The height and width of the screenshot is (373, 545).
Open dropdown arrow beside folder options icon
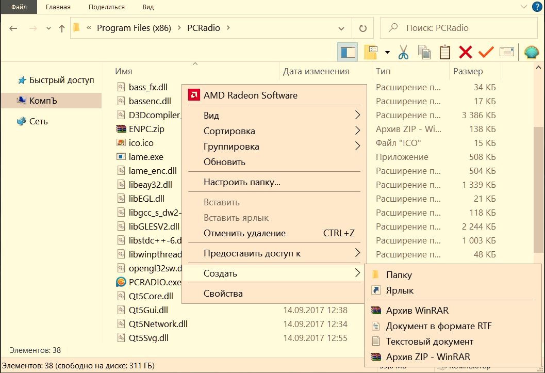(x=387, y=53)
